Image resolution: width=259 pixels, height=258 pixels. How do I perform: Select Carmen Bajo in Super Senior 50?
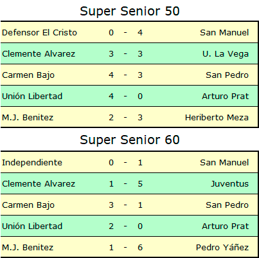click(28, 75)
